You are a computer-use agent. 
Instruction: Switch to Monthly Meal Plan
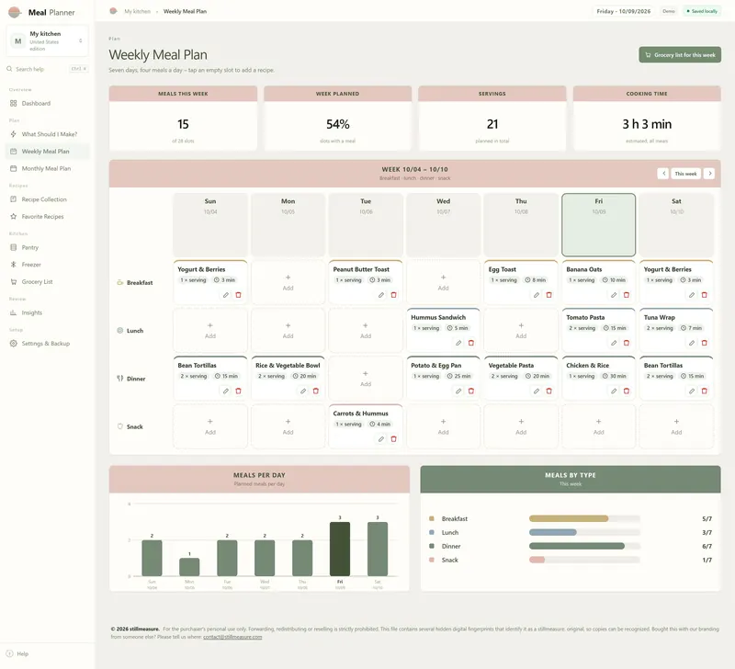(48, 168)
